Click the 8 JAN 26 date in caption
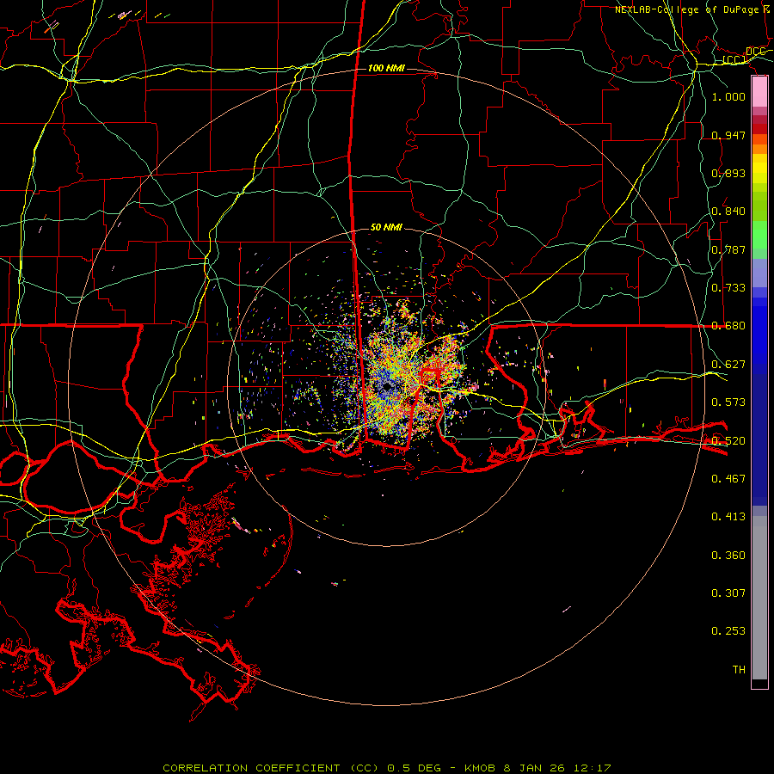Image resolution: width=774 pixels, height=774 pixels. point(534,768)
